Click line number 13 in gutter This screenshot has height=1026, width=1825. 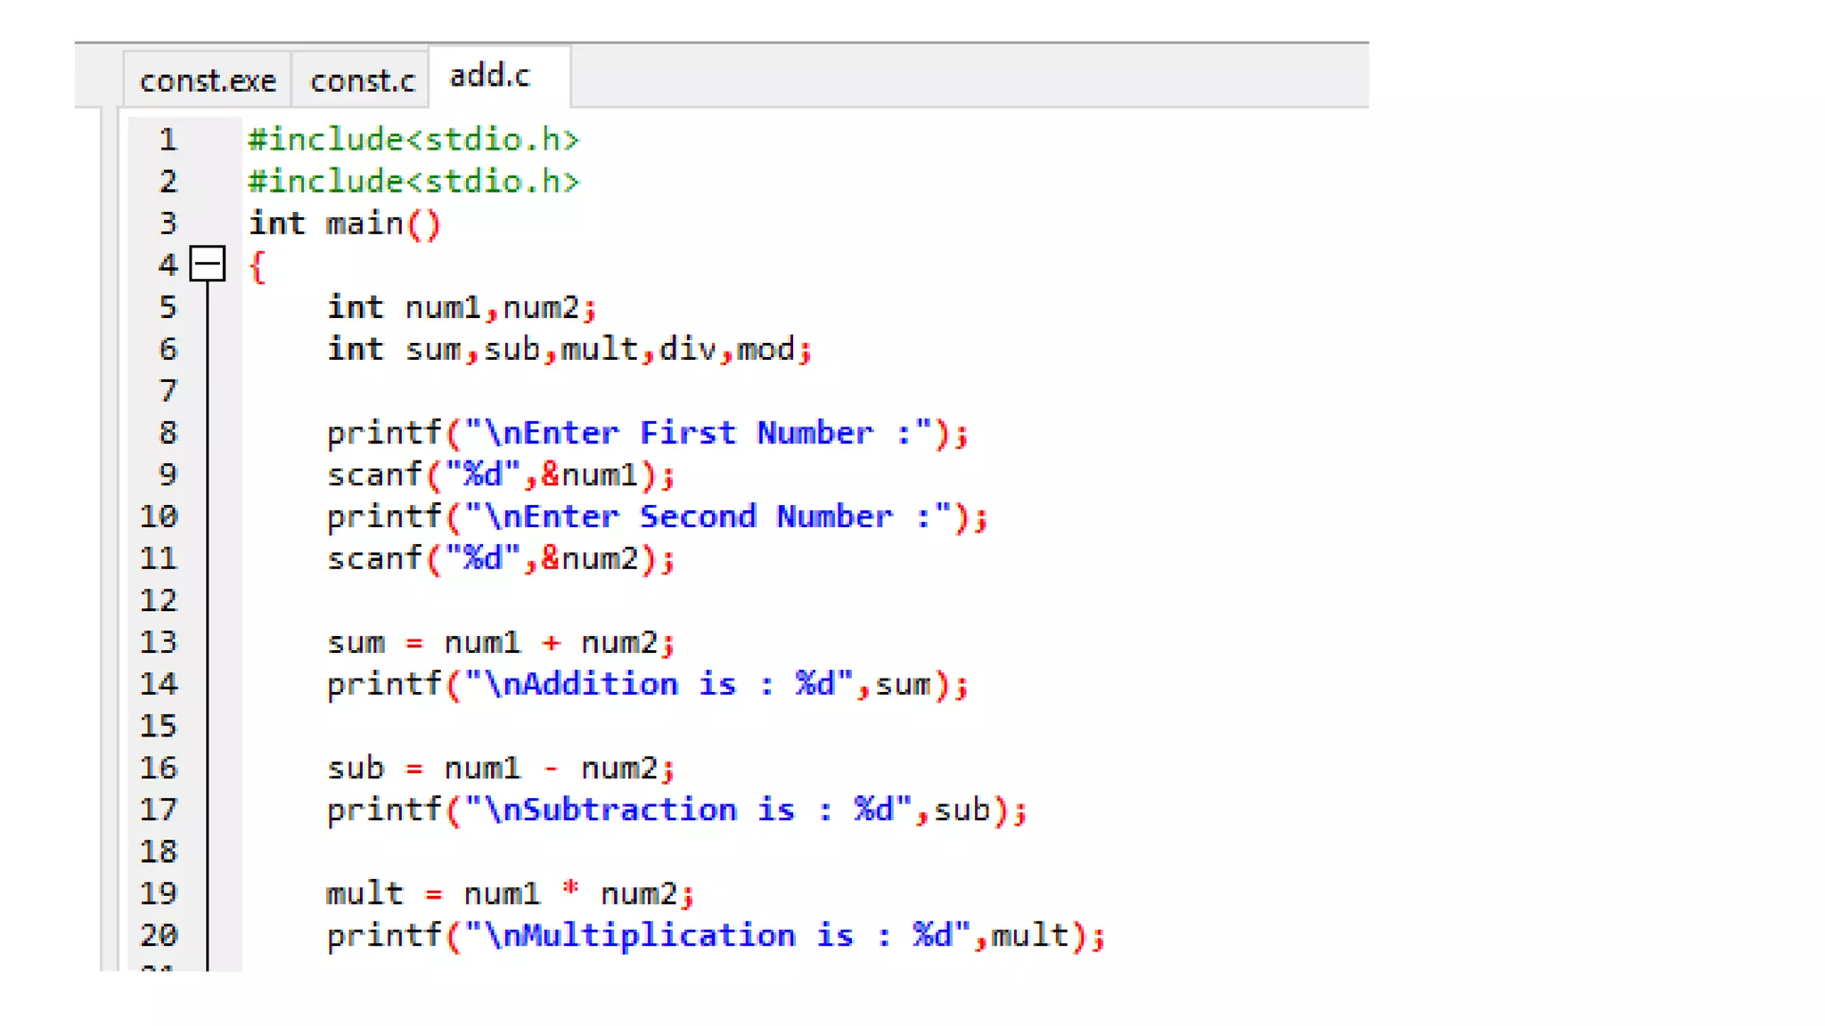(160, 642)
